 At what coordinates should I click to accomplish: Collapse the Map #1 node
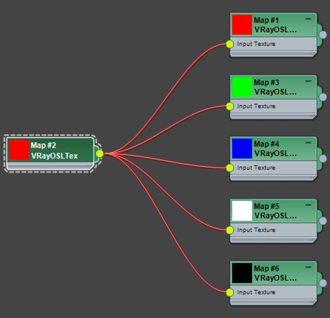pyautogui.click(x=308, y=19)
